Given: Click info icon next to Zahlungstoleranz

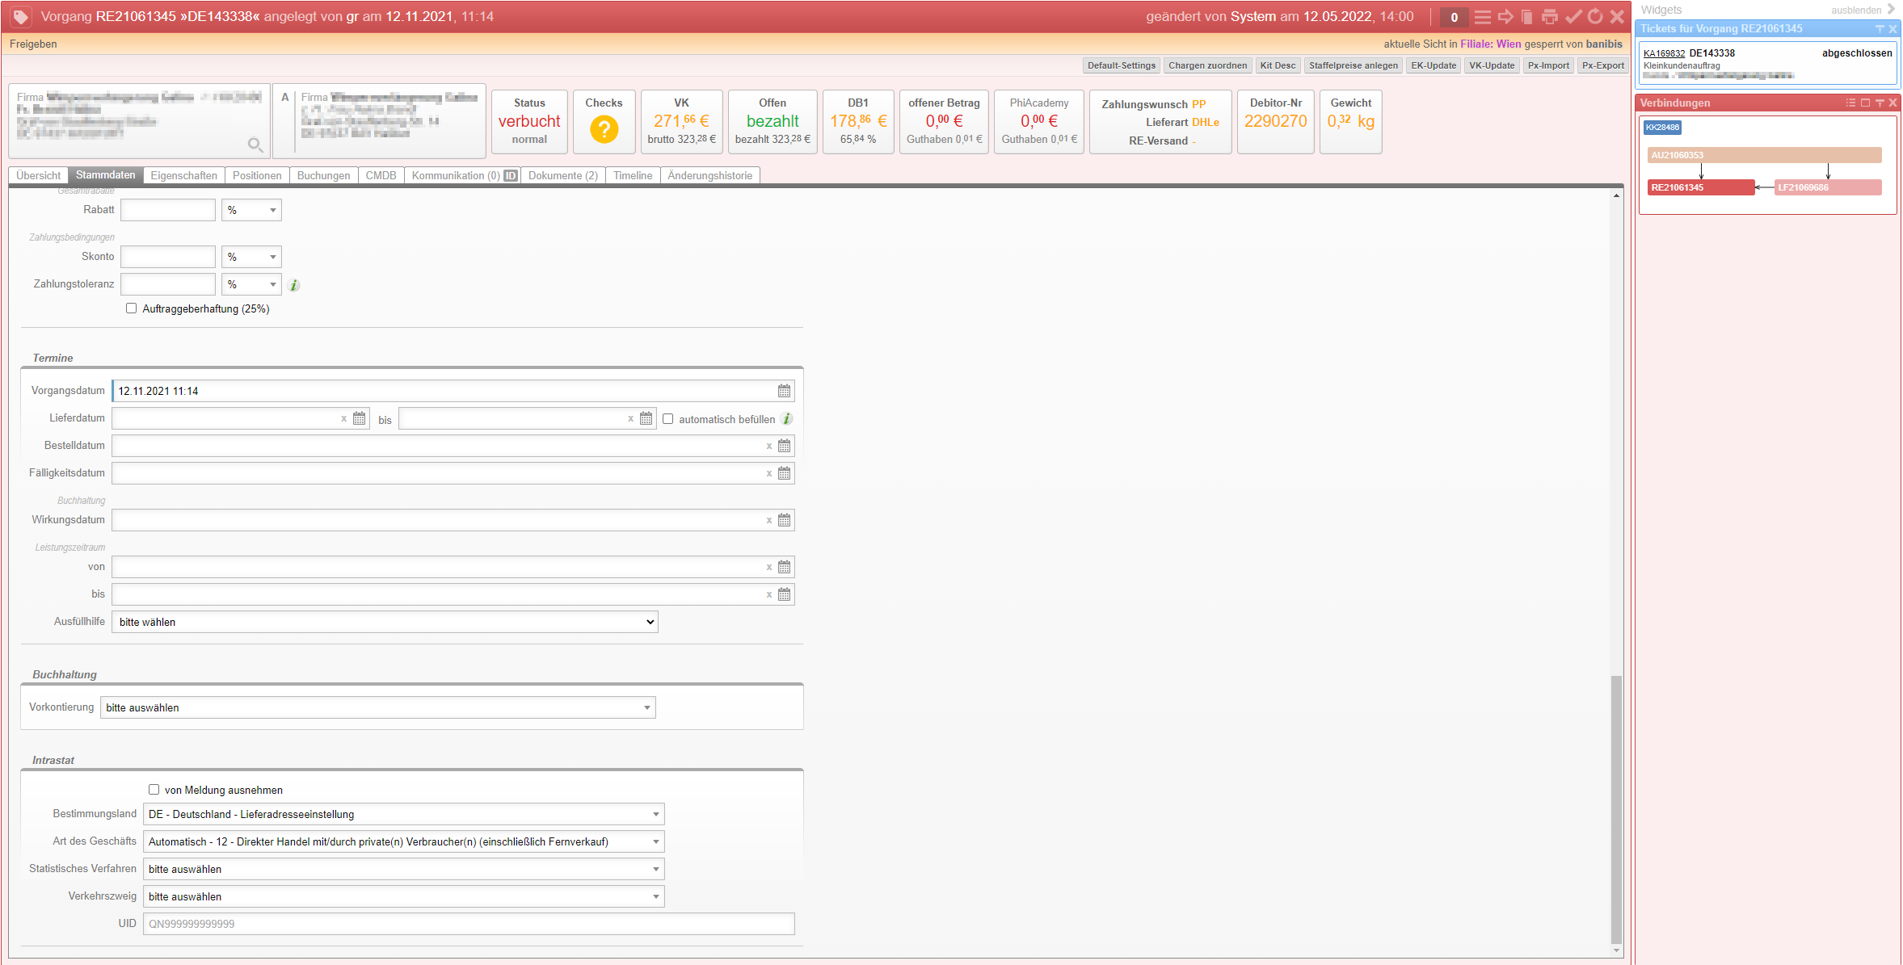Looking at the screenshot, I should tap(294, 285).
